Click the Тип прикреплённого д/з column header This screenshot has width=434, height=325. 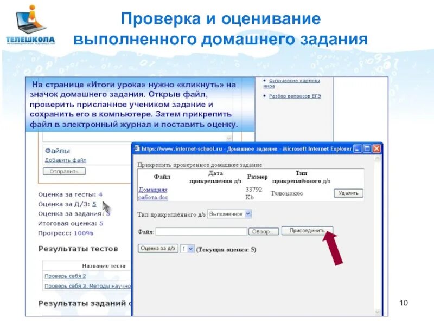pyautogui.click(x=301, y=177)
